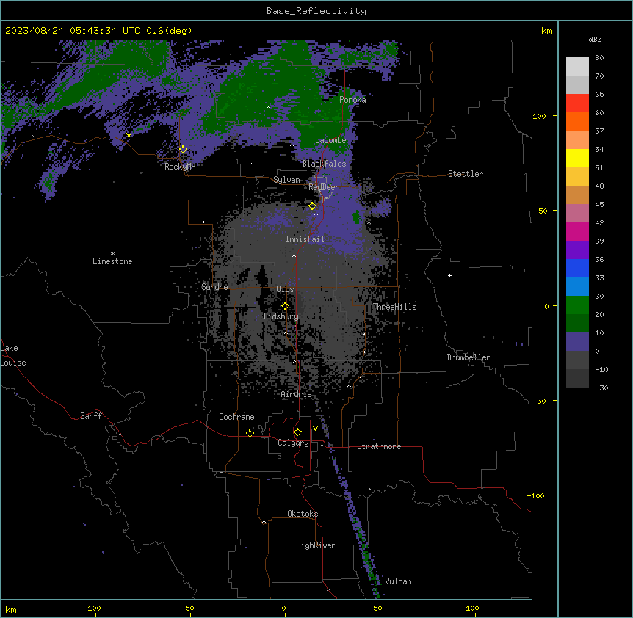The image size is (633, 618).
Task: Click the royal blue swatch in the dBZ legend
Action: pos(577,268)
